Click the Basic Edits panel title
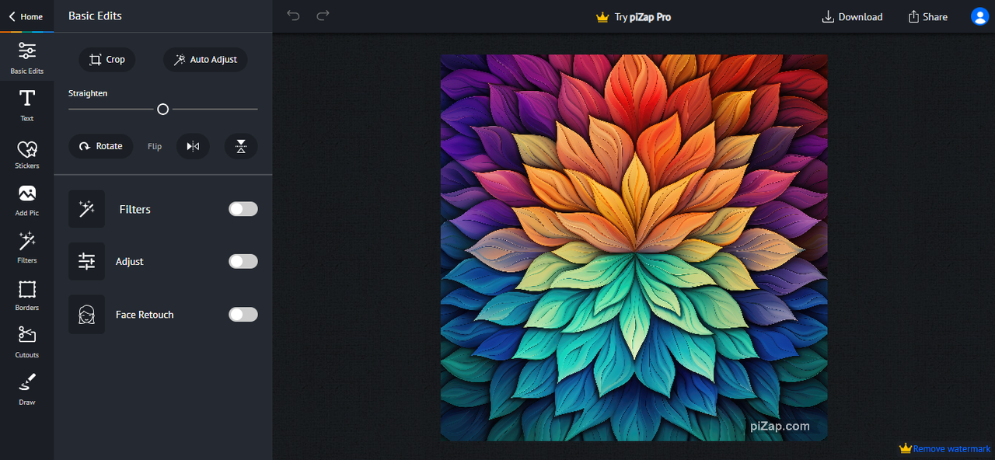Screen dimensions: 995x460 click(x=95, y=16)
